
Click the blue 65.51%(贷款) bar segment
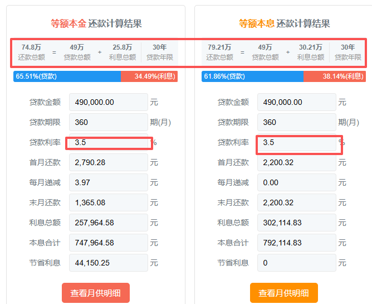[67, 76]
